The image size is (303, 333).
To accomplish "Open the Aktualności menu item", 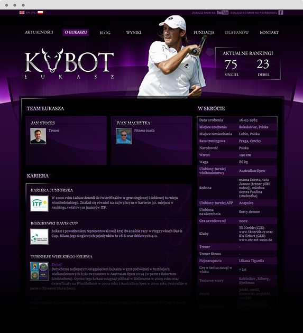I will click(39, 32).
